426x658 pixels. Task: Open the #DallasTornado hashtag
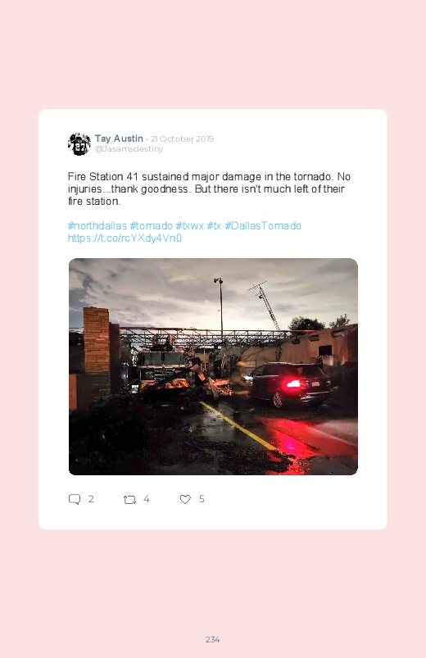(x=263, y=226)
